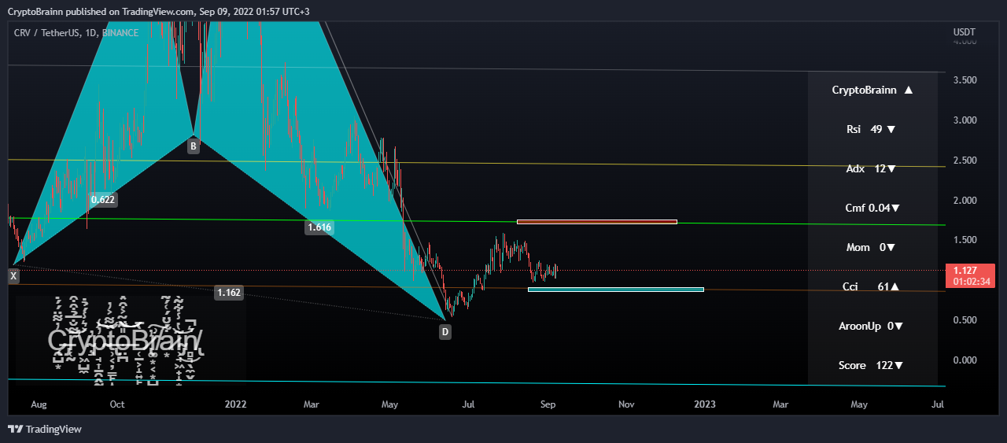The height and width of the screenshot is (443, 1007).
Task: Click the teal support zone rectangle
Action: tap(616, 290)
